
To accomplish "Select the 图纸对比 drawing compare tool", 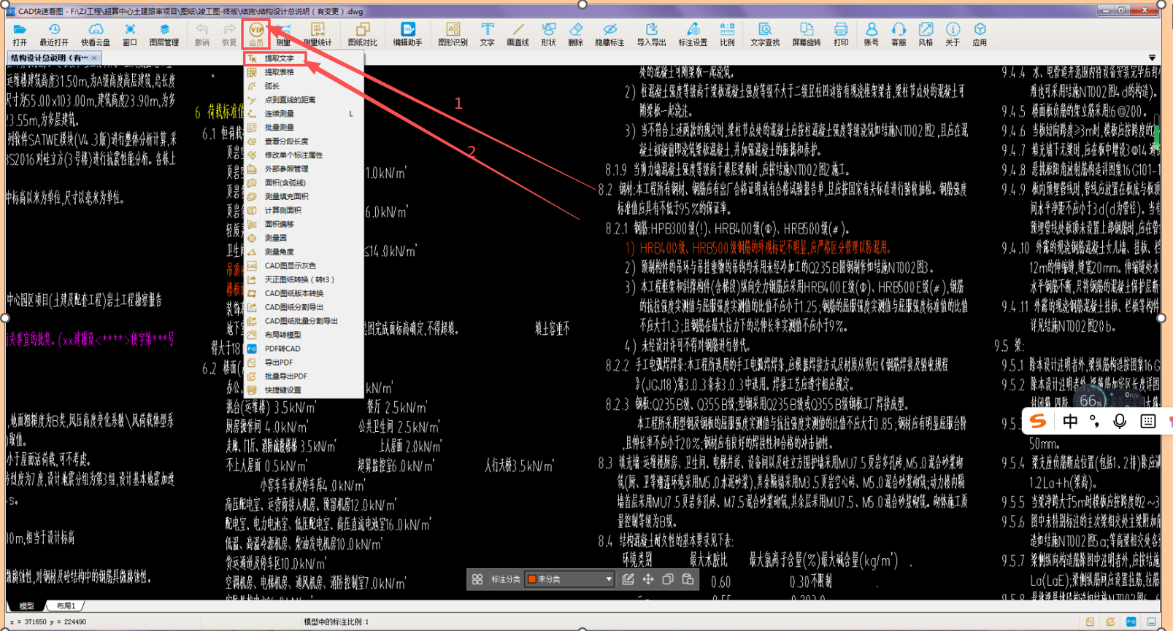I will tap(362, 34).
